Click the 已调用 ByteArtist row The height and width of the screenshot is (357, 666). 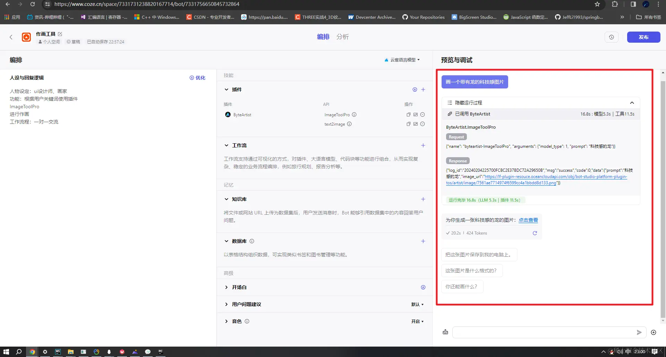tap(541, 114)
